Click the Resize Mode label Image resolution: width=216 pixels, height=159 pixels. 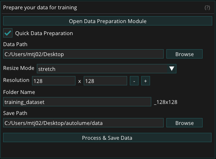tap(19, 68)
